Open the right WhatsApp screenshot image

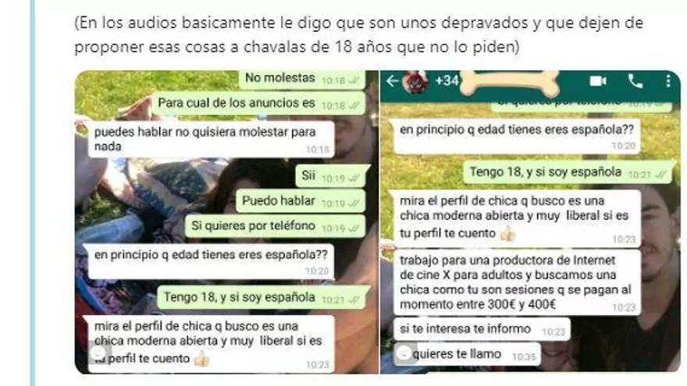coord(530,222)
